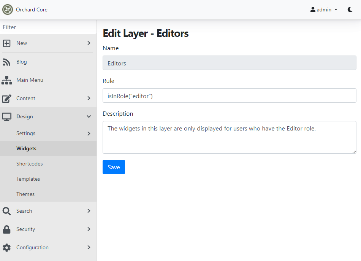Click the Security padlock icon
The image size is (361, 261).
tap(7, 229)
